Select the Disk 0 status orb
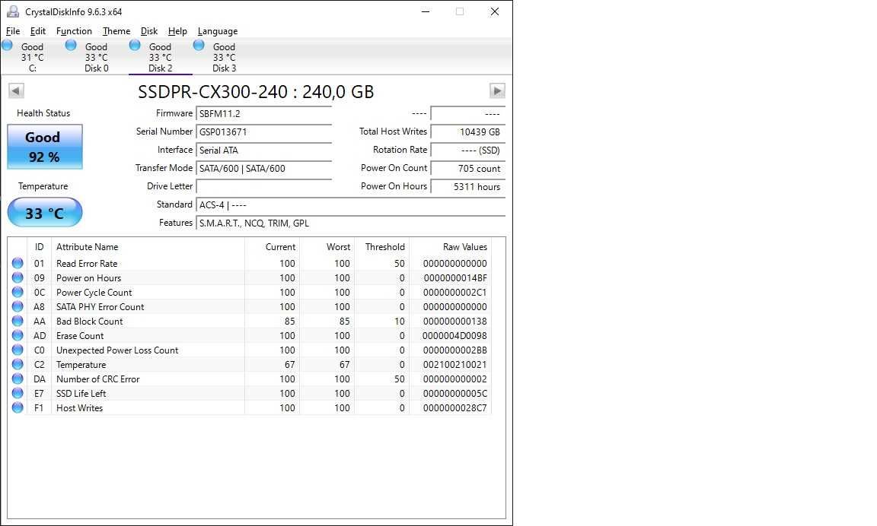 tap(71, 46)
